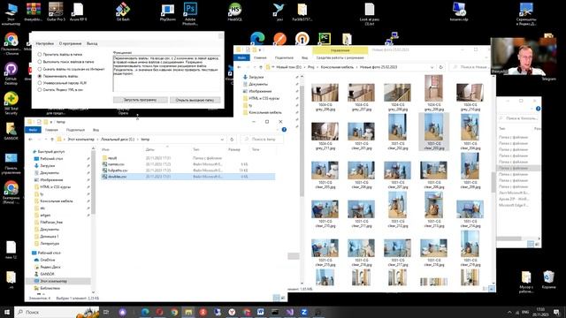Image resolution: width=566 pixels, height=318 pixels.
Task: Sort by the Имя column header
Action: click(105, 149)
